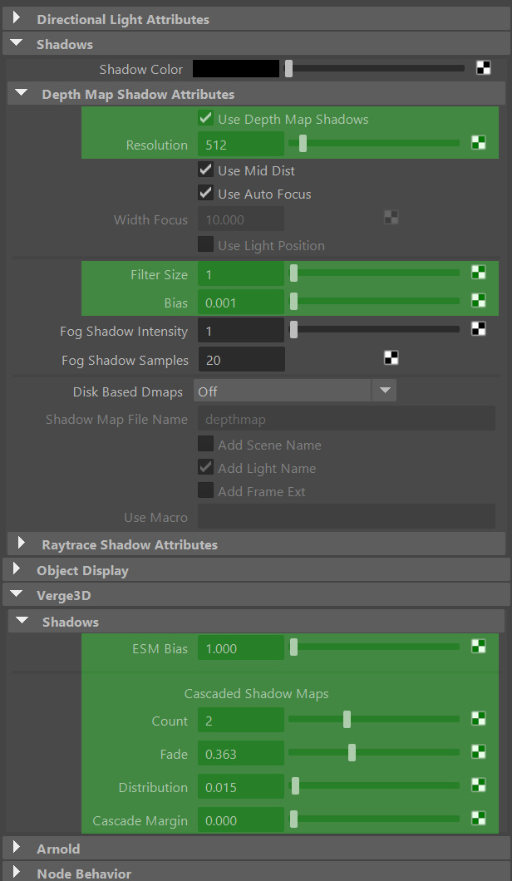
Task: Click the Cascaded Shadow Maps heading
Action: coord(256,693)
